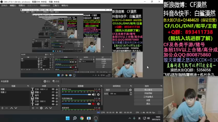Undock the 混音器 panel via its header icon
Image resolution: width=218 pixels, height=122 pixels.
101,86
